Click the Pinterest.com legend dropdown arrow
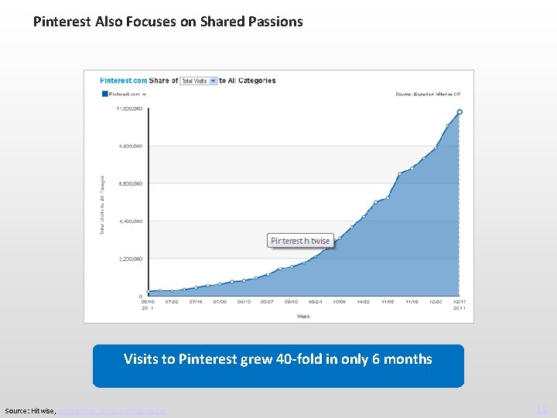Viewport: 557px width, 418px height. (x=145, y=94)
